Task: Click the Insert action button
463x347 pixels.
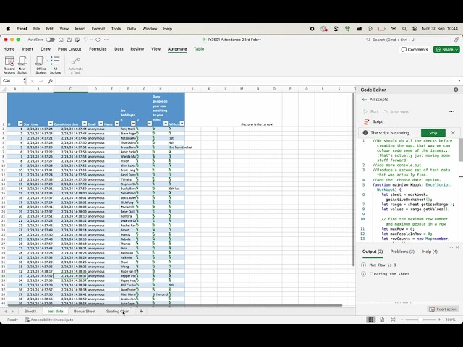Action: [x=443, y=309]
